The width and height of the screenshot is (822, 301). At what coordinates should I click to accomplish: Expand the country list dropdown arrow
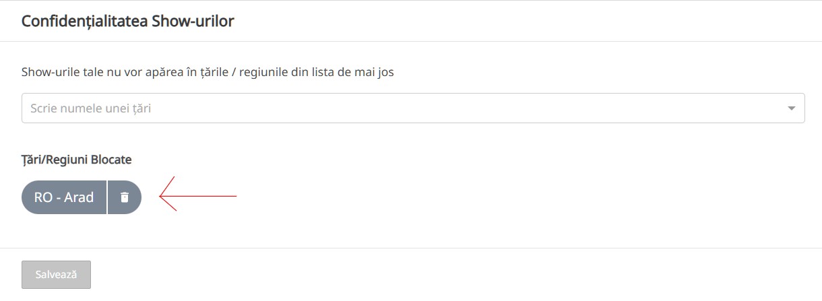(x=791, y=108)
